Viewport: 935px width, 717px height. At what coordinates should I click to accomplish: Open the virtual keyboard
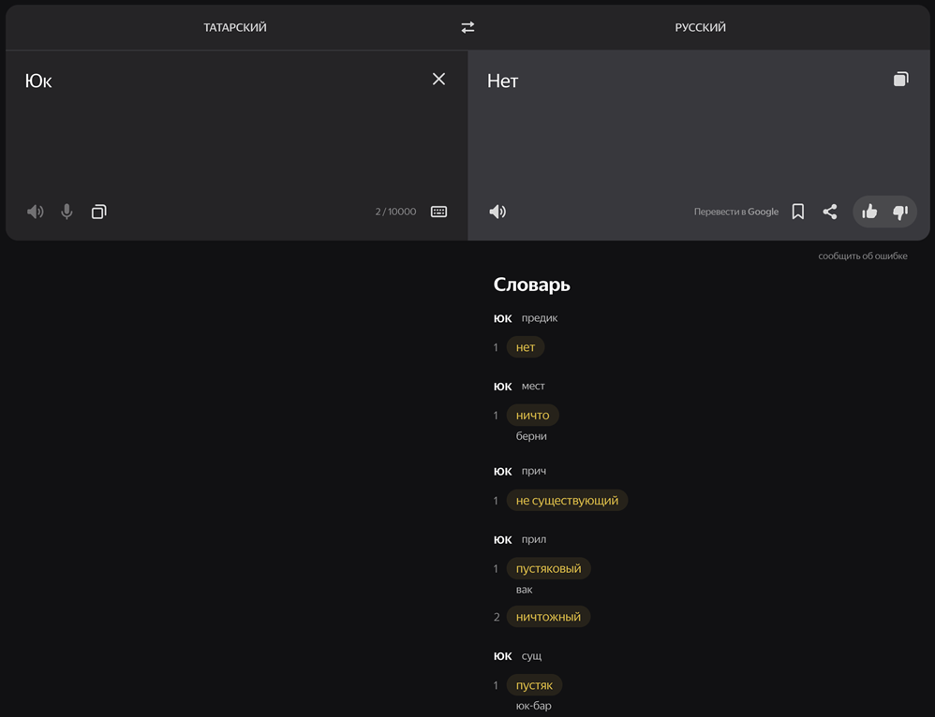pos(438,212)
